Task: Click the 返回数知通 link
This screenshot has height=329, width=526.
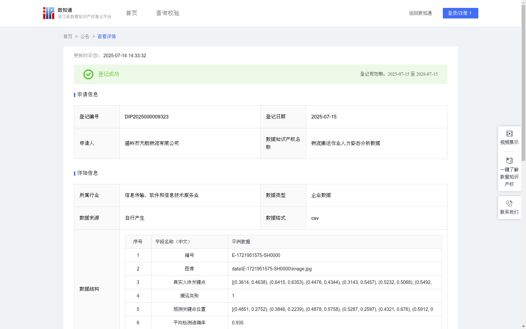Action: 420,13
